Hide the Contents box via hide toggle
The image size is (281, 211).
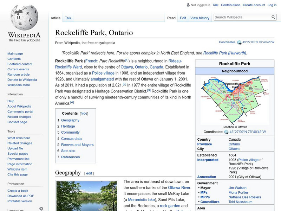(x=84, y=113)
